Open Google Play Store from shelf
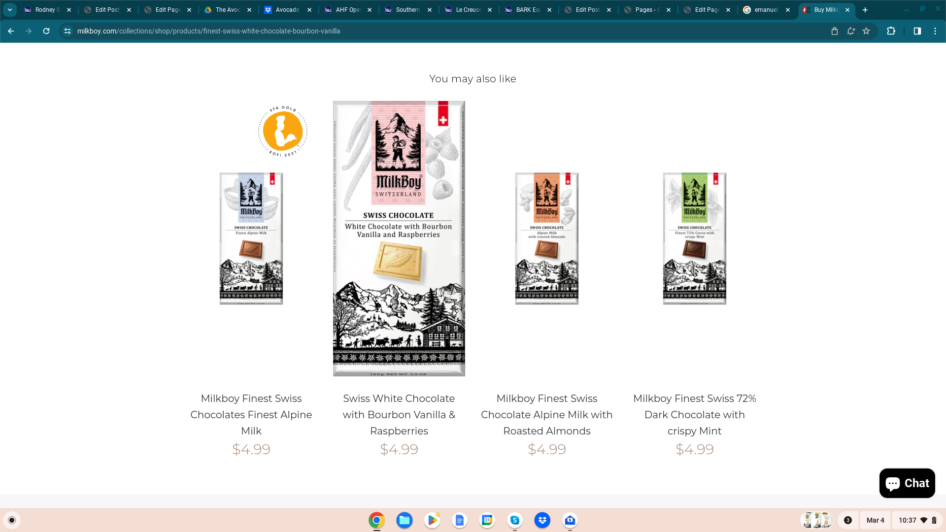This screenshot has width=946, height=532. [432, 520]
